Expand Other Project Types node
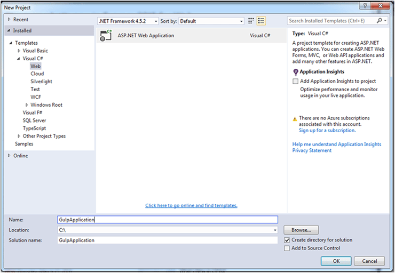The width and height of the screenshot is (395, 273). pyautogui.click(x=19, y=136)
